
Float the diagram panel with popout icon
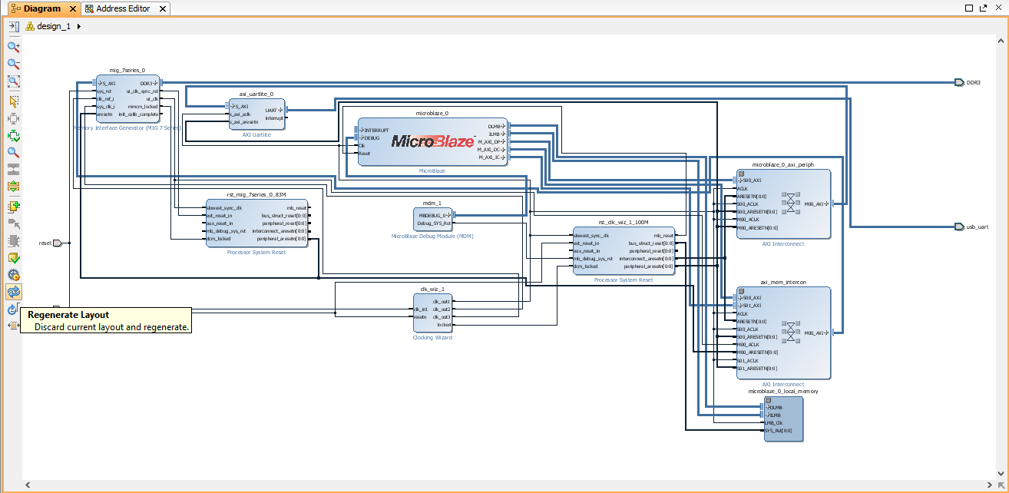pyautogui.click(x=982, y=8)
